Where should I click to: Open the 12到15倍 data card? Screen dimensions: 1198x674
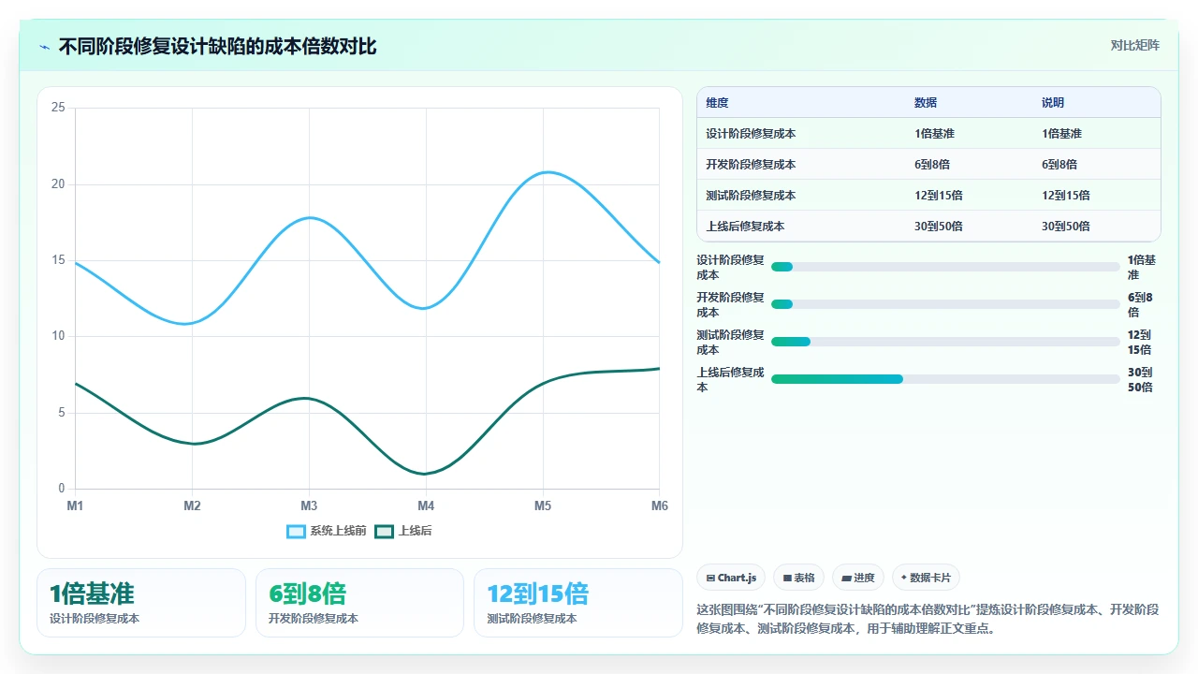[x=578, y=603]
